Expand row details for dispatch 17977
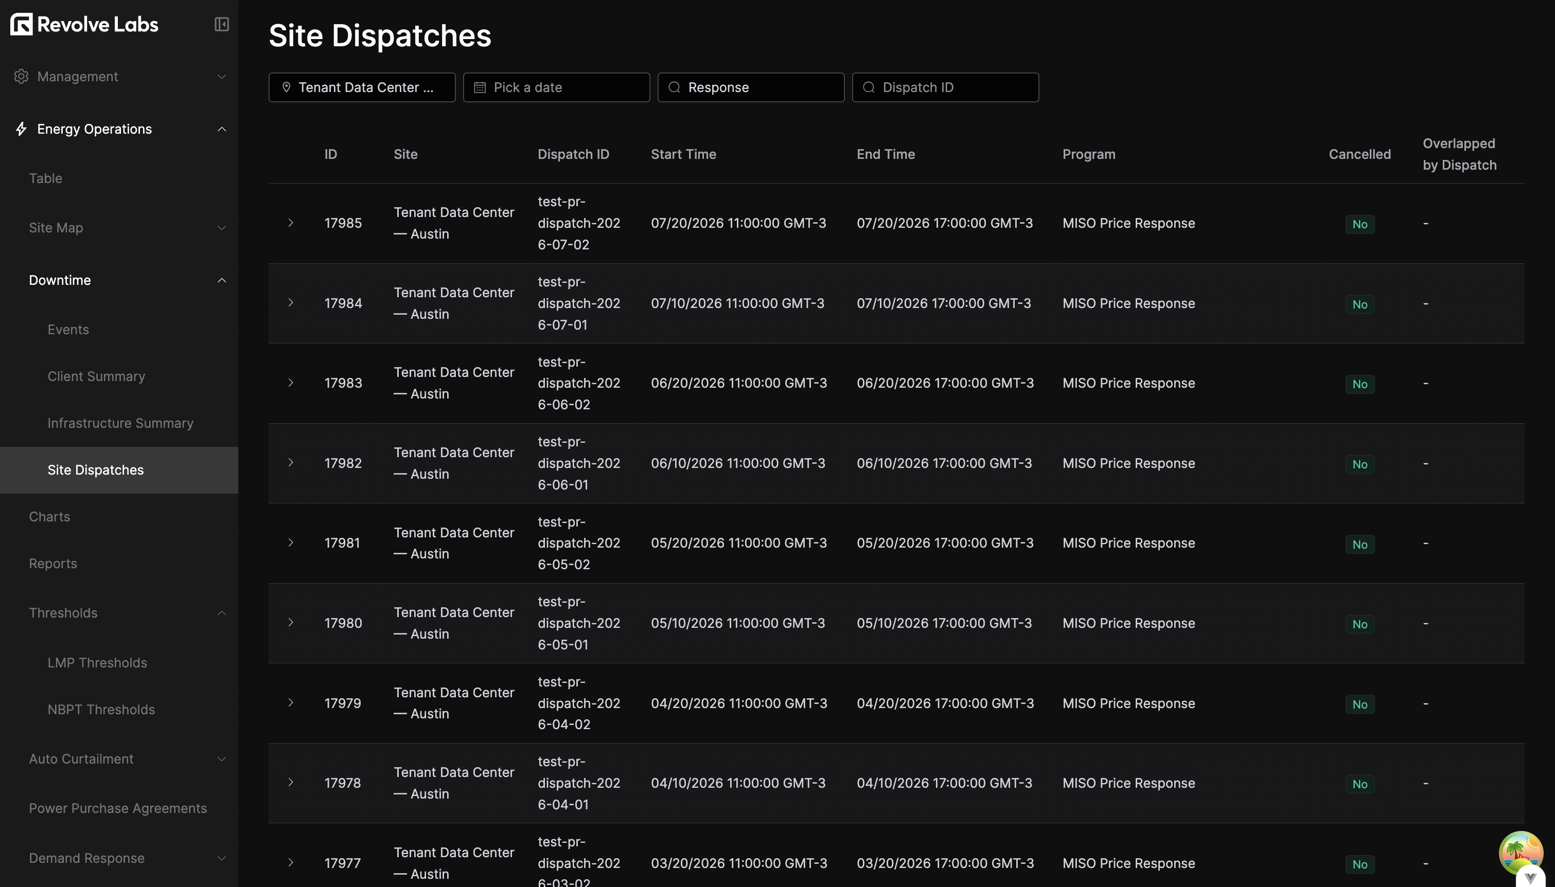1555x887 pixels. [x=291, y=863]
